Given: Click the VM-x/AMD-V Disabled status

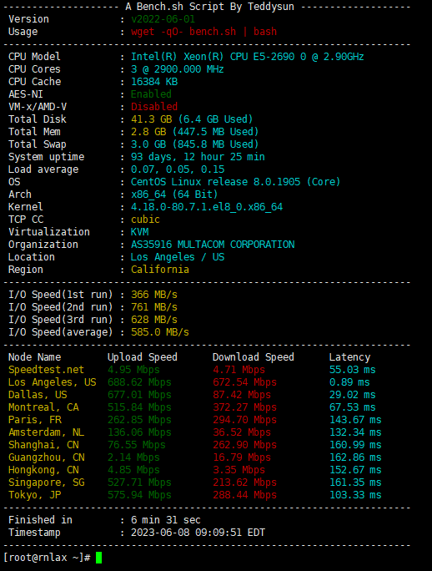Looking at the screenshot, I should pyautogui.click(x=154, y=107).
